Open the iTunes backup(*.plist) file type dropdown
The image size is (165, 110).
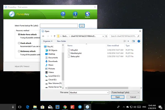pyautogui.click(x=125, y=92)
